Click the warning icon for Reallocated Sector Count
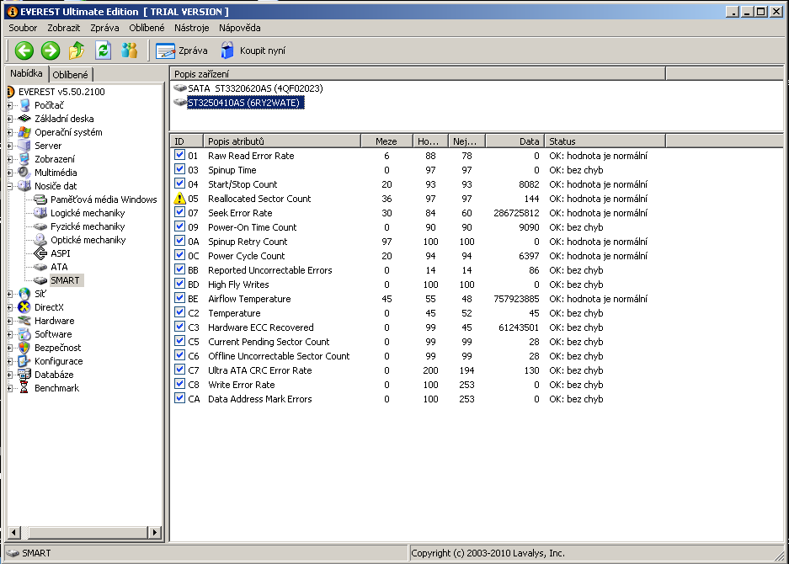Screen dimensions: 789x564 (x=179, y=199)
